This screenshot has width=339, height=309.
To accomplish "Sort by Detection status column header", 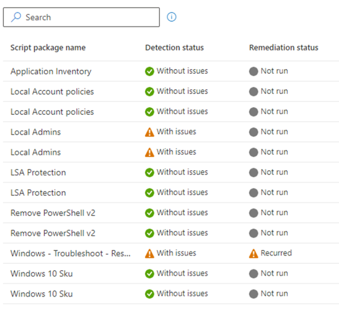I will 174,48.
